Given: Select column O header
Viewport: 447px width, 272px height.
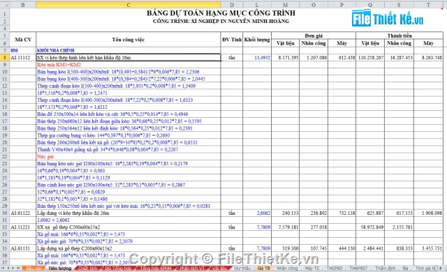Looking at the screenshot, I should pos(314,5).
